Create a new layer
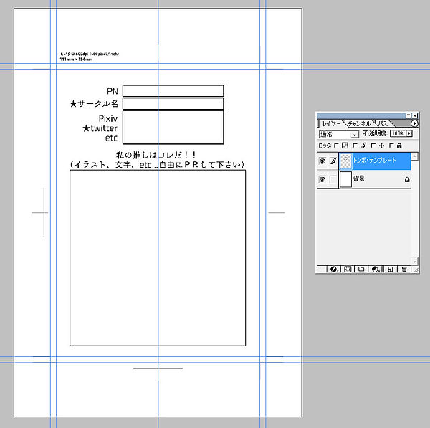The height and width of the screenshot is (428, 430). coord(391,269)
